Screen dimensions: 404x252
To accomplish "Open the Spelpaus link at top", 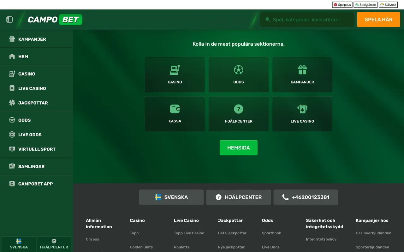I will point(342,5).
